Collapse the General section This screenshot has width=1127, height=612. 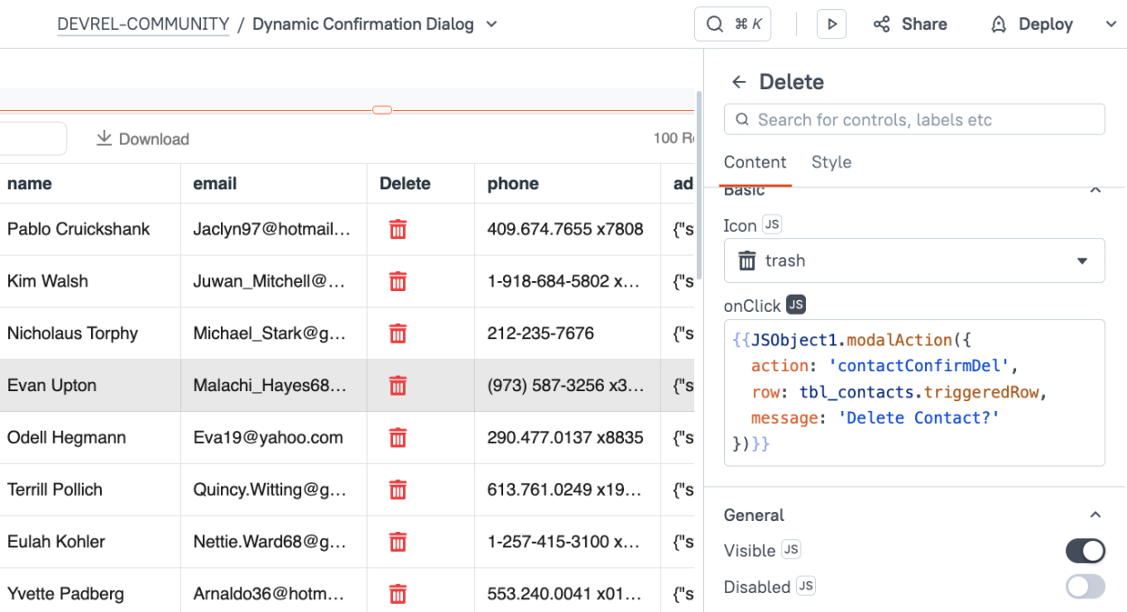tap(1095, 514)
